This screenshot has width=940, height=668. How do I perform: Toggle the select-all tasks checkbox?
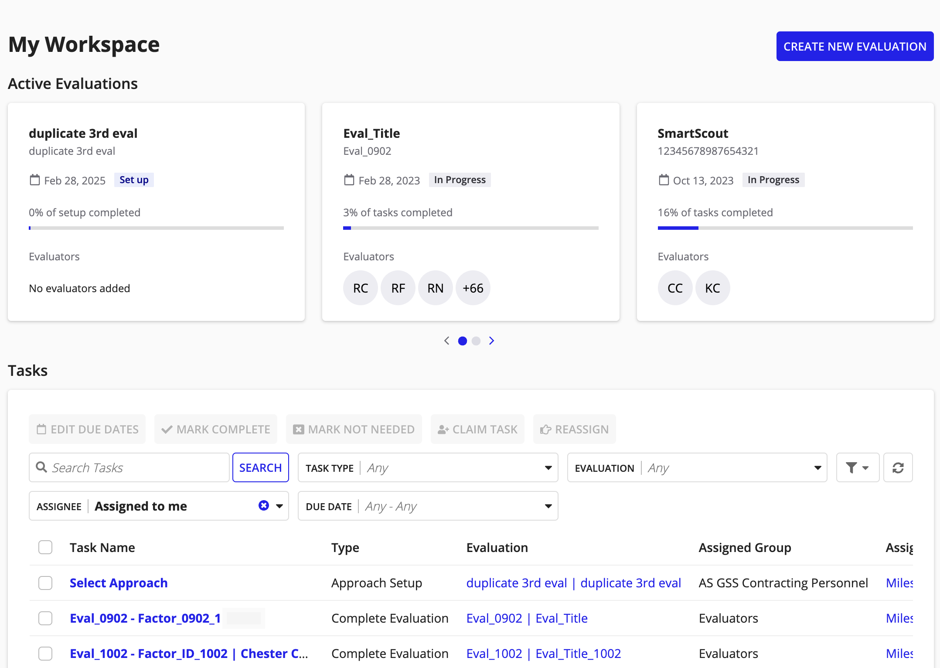pos(45,547)
